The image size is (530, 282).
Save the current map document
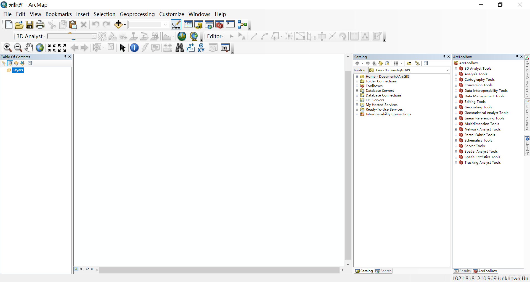coord(30,25)
